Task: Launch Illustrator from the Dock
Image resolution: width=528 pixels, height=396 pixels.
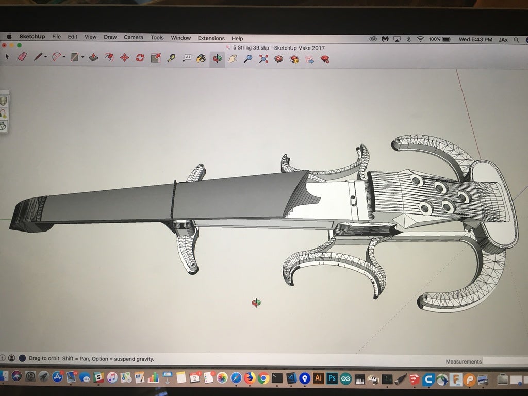Action: (x=318, y=378)
